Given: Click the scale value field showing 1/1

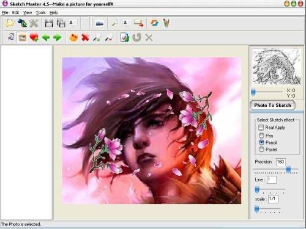Looking at the screenshot, I should 273,199.
